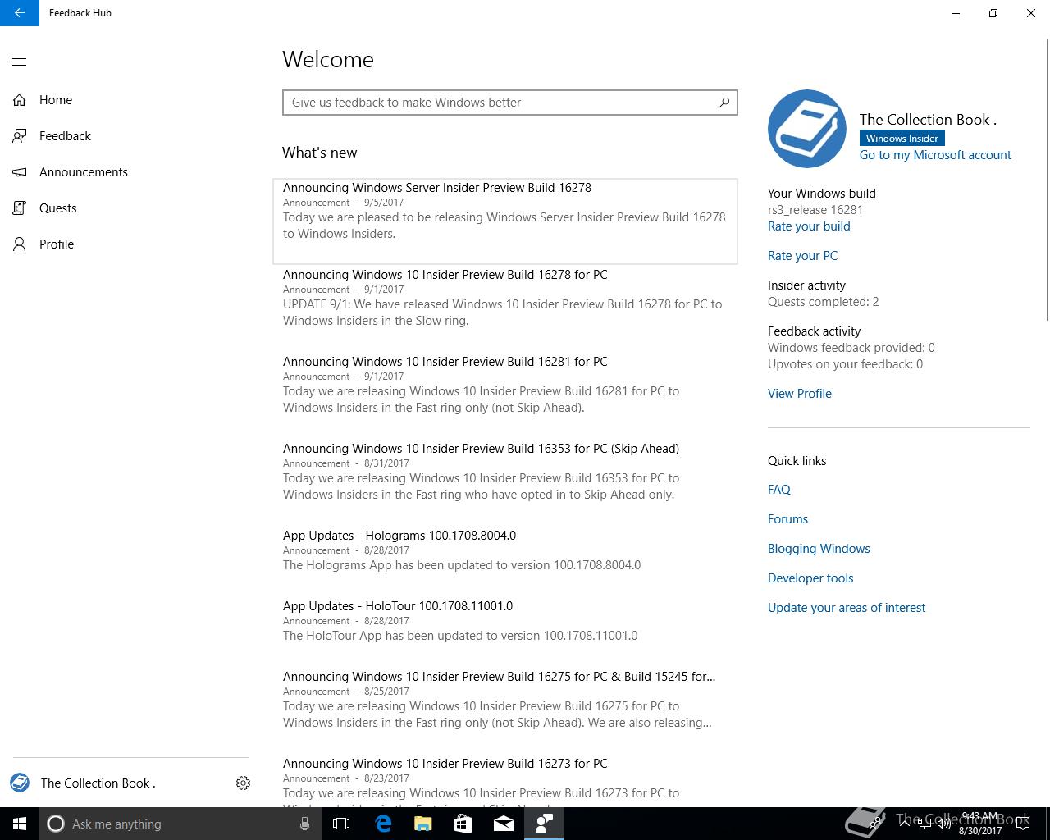Viewport: 1050px width, 840px height.
Task: Open Blogging Windows link
Action: tap(819, 549)
